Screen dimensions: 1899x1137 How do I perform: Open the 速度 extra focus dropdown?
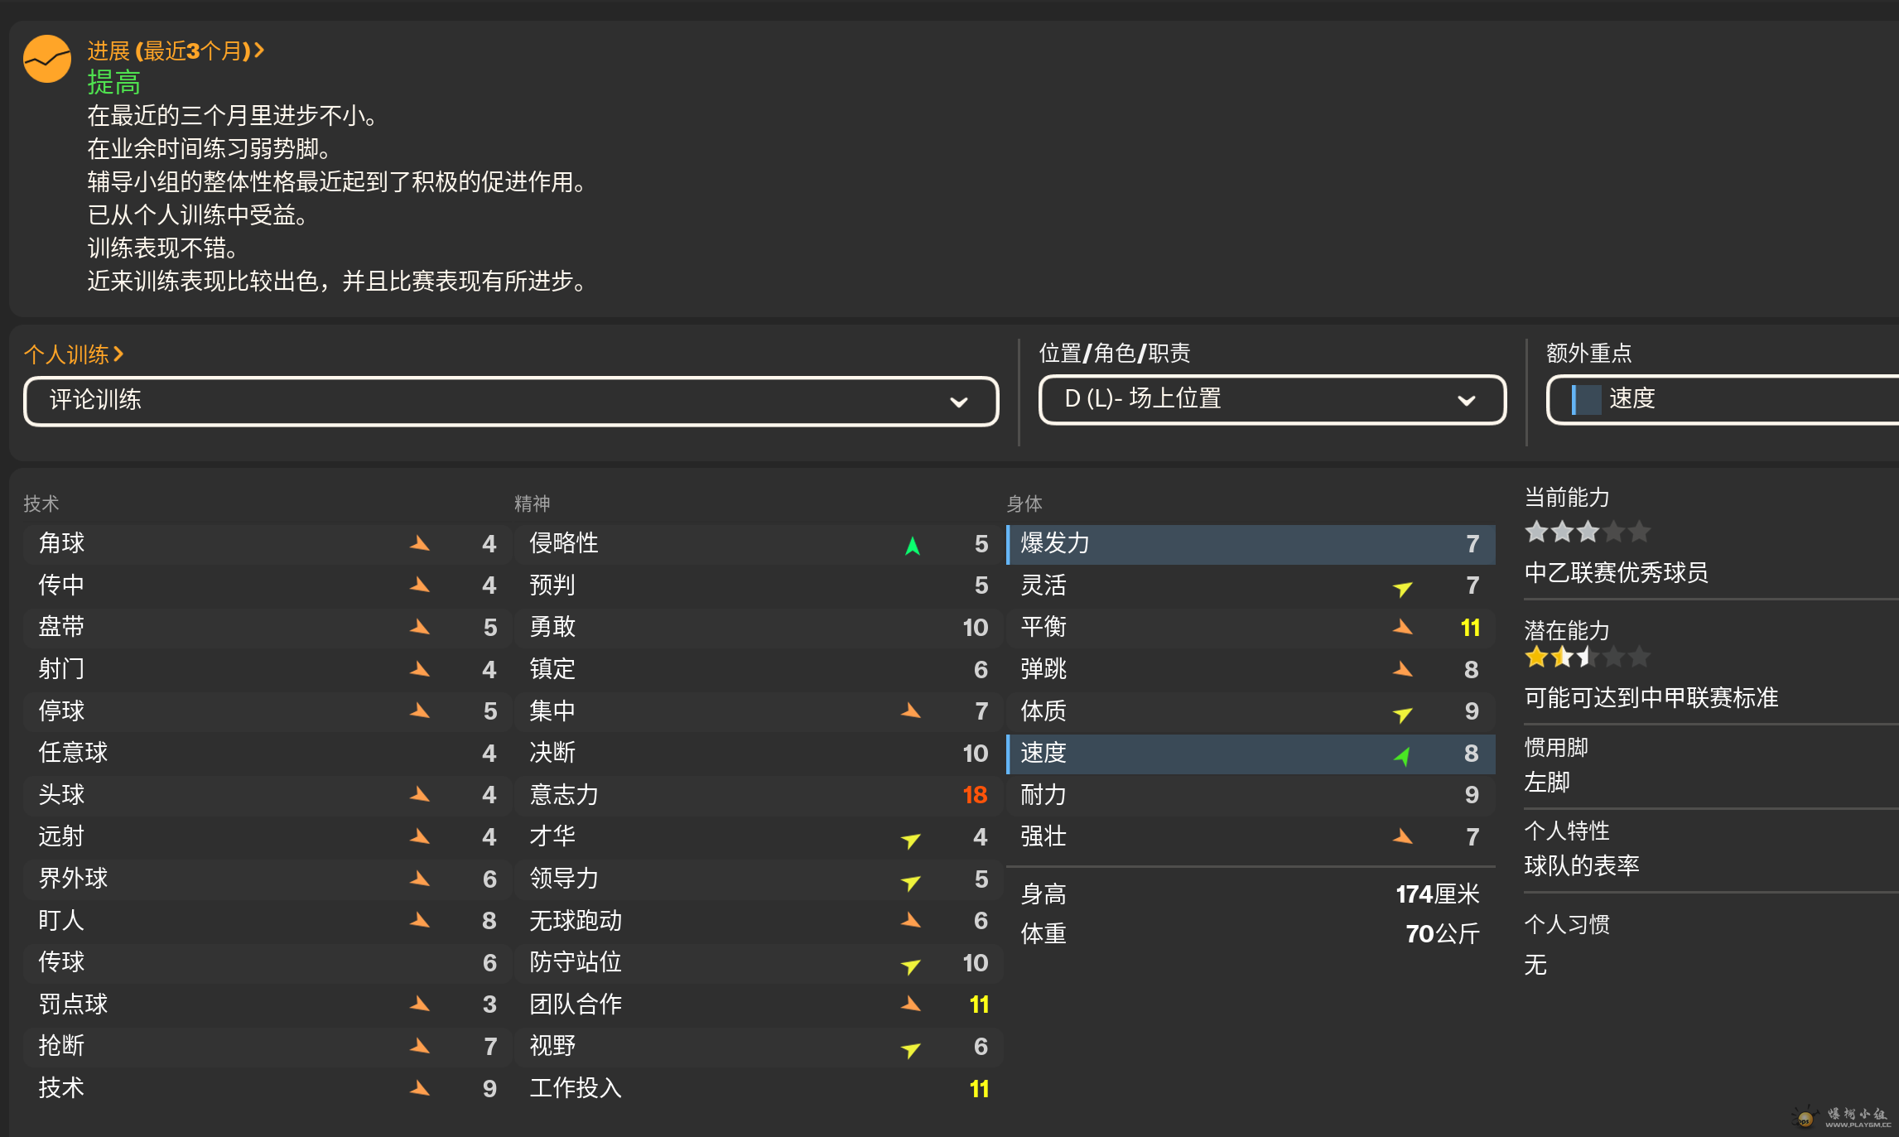1723,400
